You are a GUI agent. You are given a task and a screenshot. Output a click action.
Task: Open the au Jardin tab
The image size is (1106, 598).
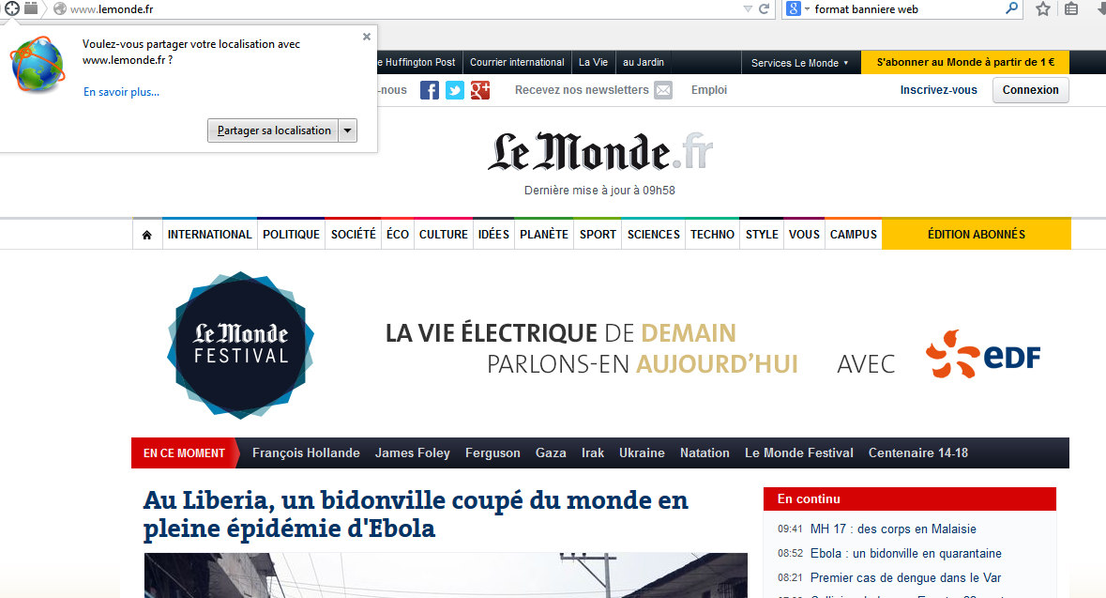pyautogui.click(x=644, y=62)
